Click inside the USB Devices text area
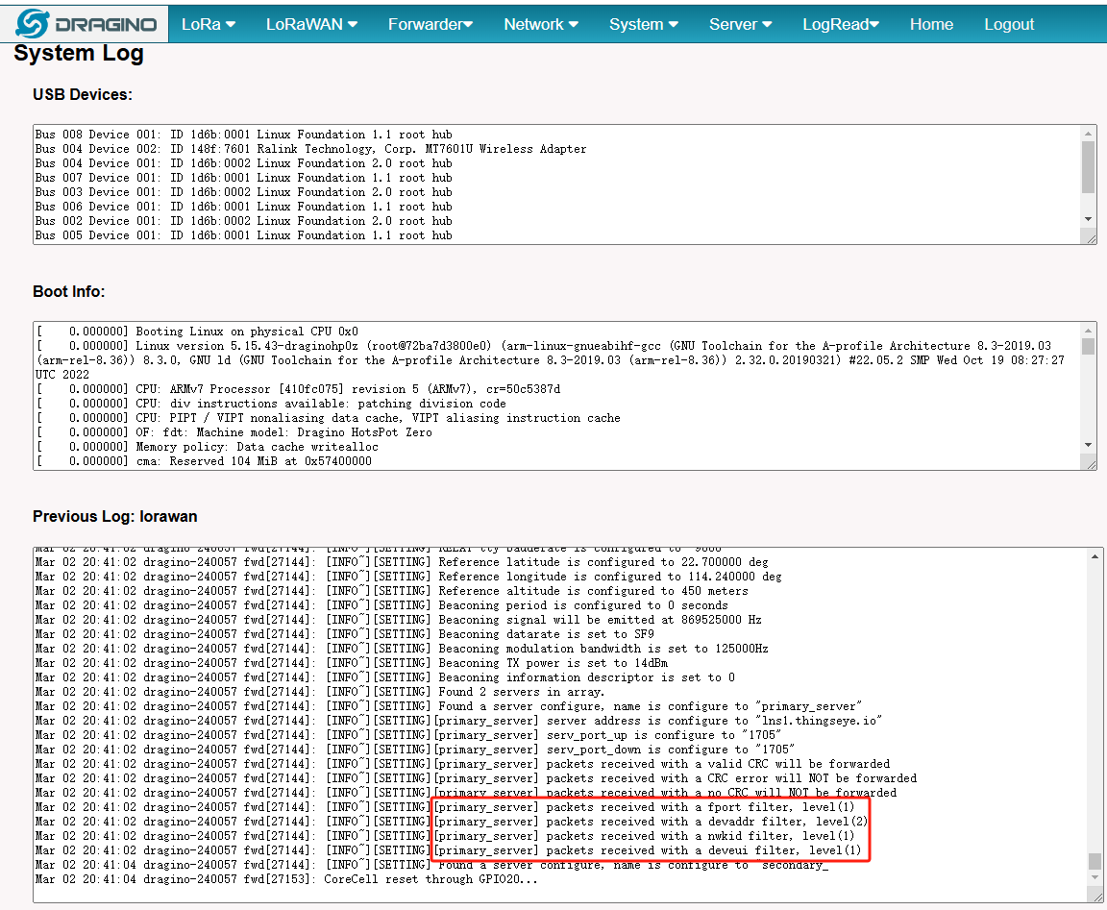1107x910 pixels. tap(557, 184)
